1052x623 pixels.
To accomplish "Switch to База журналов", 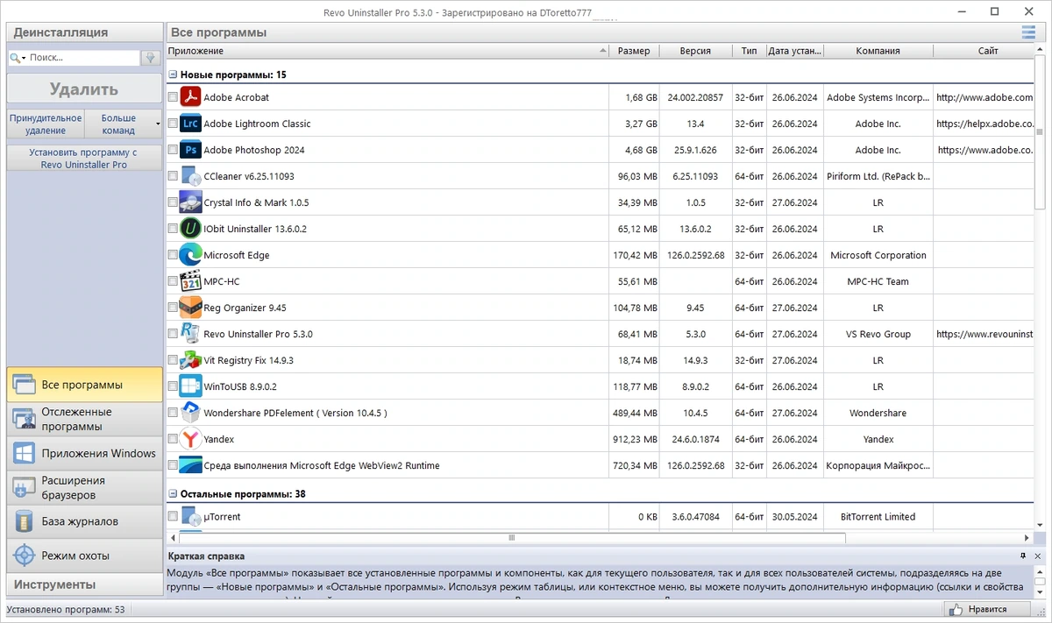I will click(x=84, y=521).
